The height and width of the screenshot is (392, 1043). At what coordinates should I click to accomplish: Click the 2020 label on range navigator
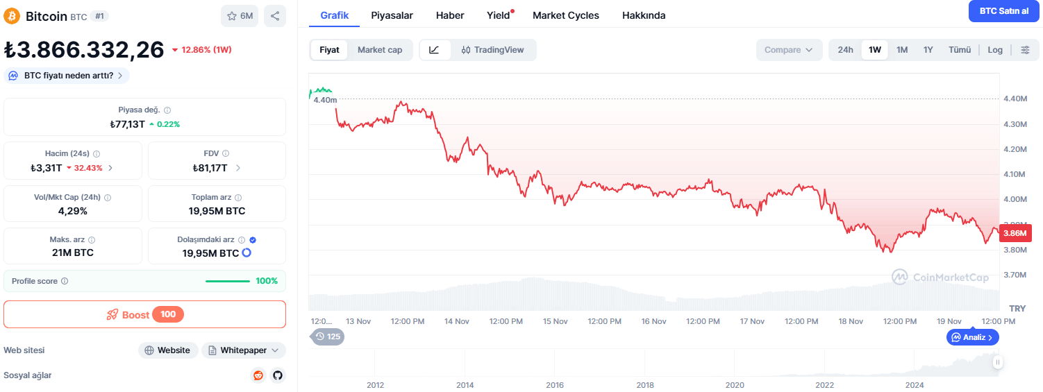pyautogui.click(x=735, y=384)
